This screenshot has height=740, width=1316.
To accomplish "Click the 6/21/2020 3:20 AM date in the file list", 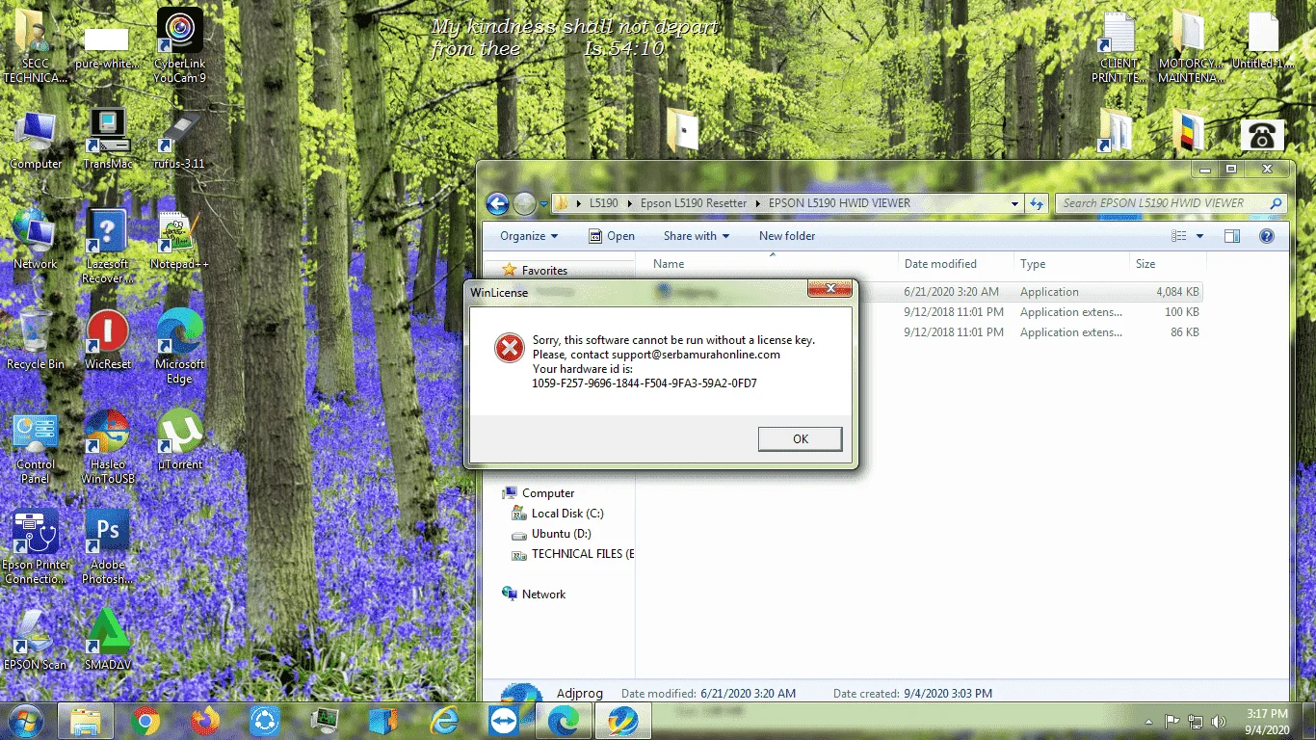I will click(x=951, y=292).
